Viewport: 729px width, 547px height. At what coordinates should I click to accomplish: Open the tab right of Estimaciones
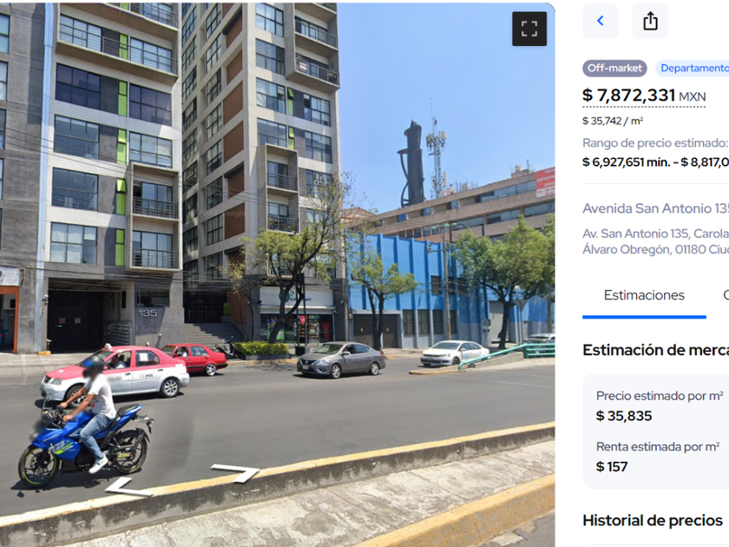point(726,295)
